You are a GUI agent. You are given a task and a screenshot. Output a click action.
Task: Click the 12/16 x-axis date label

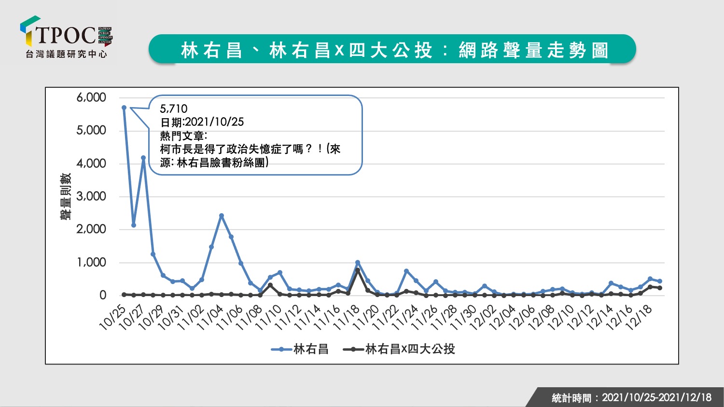tap(620, 317)
